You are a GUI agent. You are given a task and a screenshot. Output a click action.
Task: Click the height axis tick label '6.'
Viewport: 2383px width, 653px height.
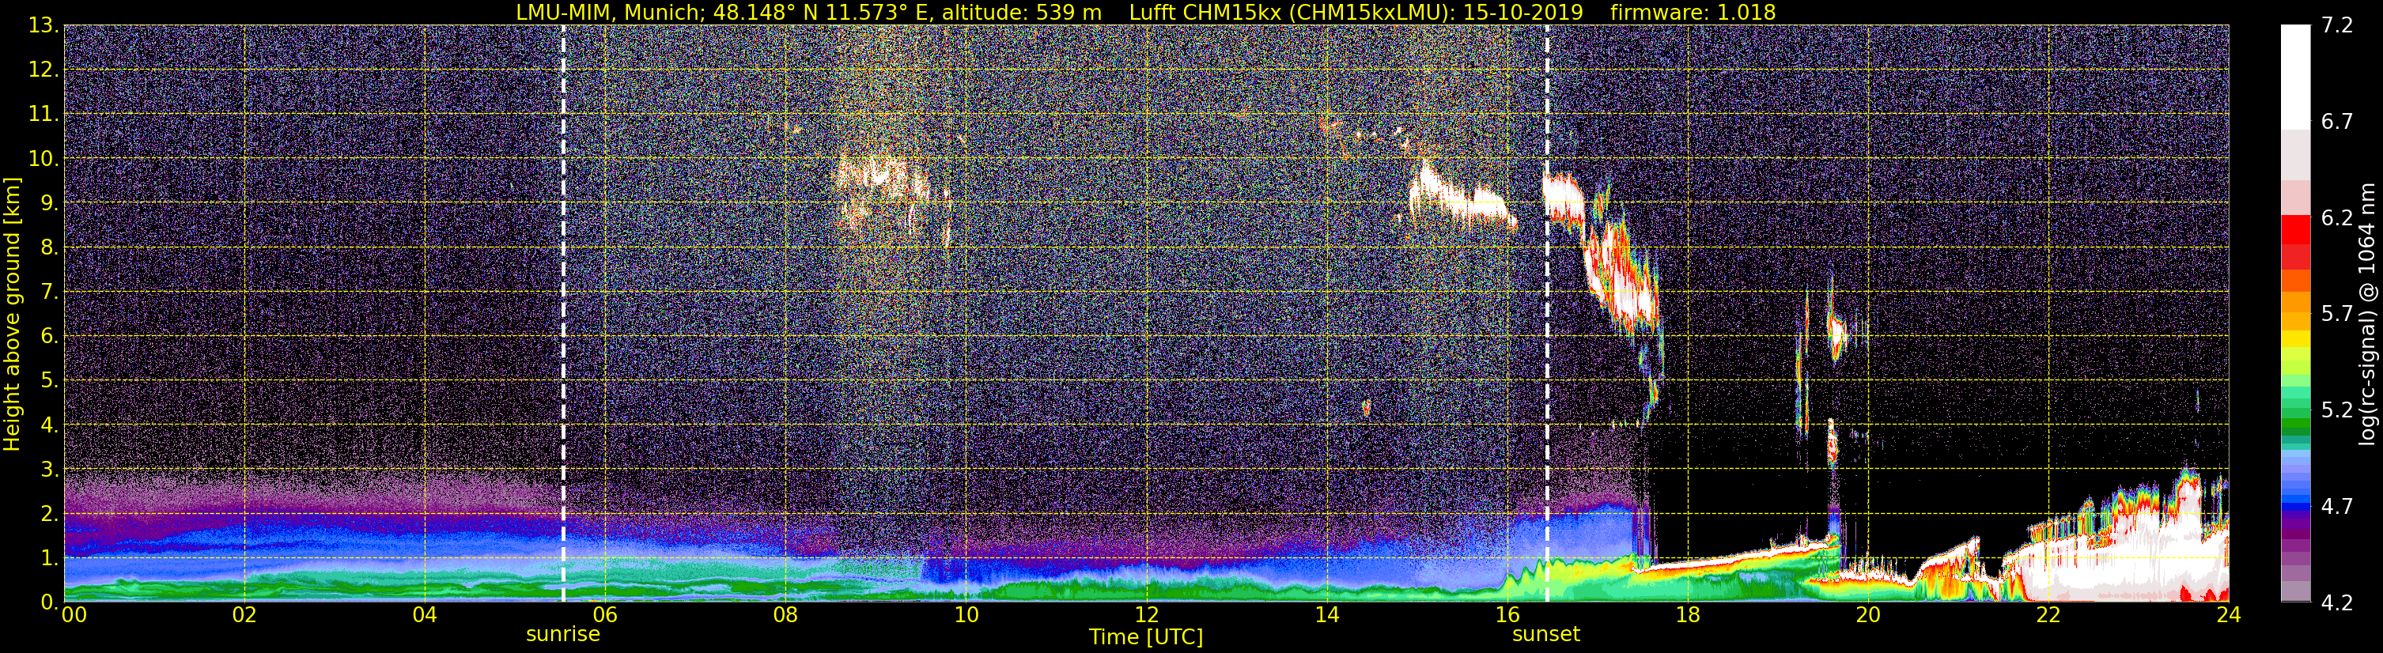[x=49, y=337]
